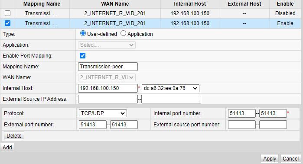Cancel the port mapping changes
Viewport: 303px width, 164px height.
(x=290, y=159)
